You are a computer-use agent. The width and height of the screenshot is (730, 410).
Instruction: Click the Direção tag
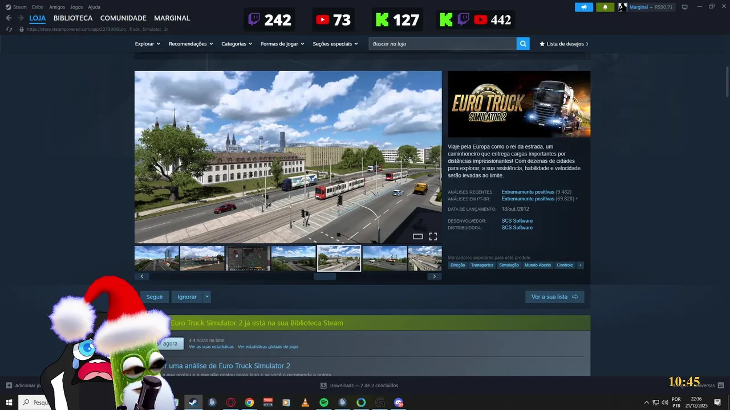pos(457,265)
